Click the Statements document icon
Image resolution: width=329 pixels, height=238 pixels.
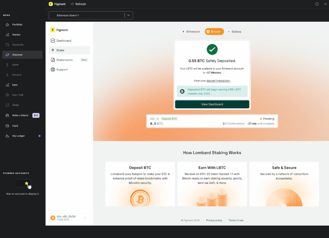53,60
